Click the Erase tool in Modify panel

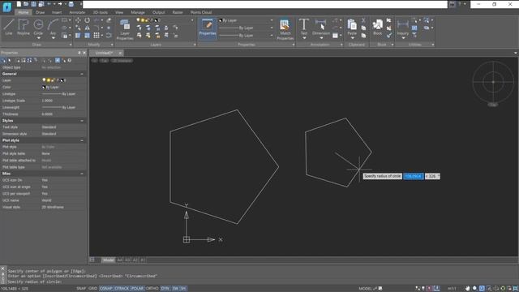[x=109, y=20]
